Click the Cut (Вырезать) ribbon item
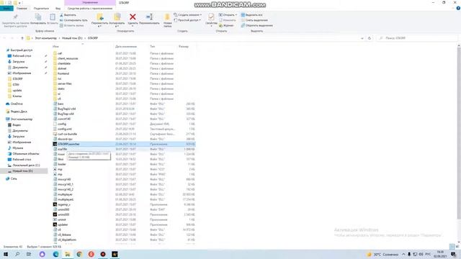461x259 pixels. [68, 15]
